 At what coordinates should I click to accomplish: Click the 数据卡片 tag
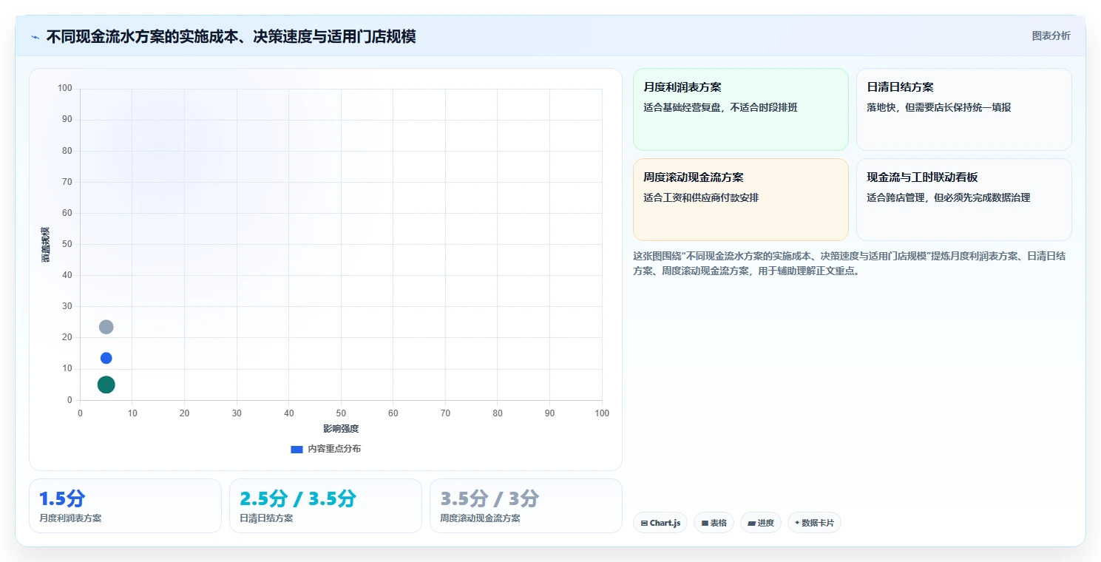point(814,523)
